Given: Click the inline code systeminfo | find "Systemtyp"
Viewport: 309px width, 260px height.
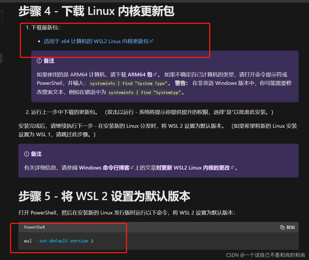Looking at the screenshot, I should click(x=145, y=92).
